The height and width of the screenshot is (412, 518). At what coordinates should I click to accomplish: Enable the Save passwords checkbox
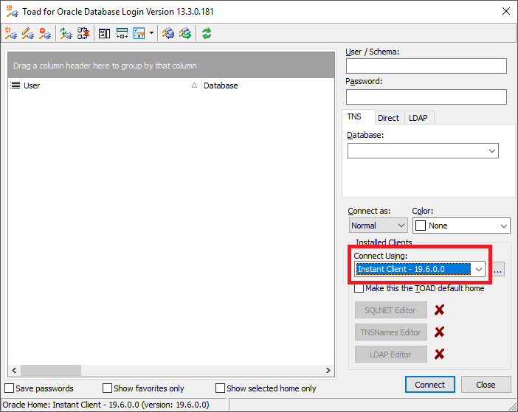coord(10,388)
